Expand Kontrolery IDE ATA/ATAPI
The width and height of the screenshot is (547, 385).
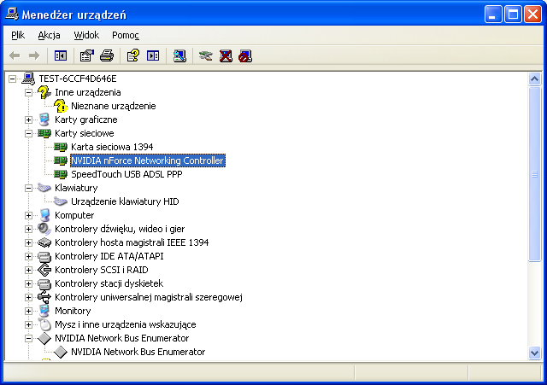pyautogui.click(x=28, y=256)
